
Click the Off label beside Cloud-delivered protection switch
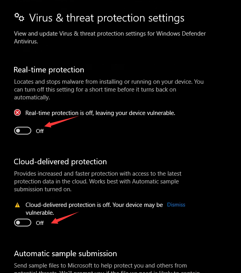pos(40,223)
